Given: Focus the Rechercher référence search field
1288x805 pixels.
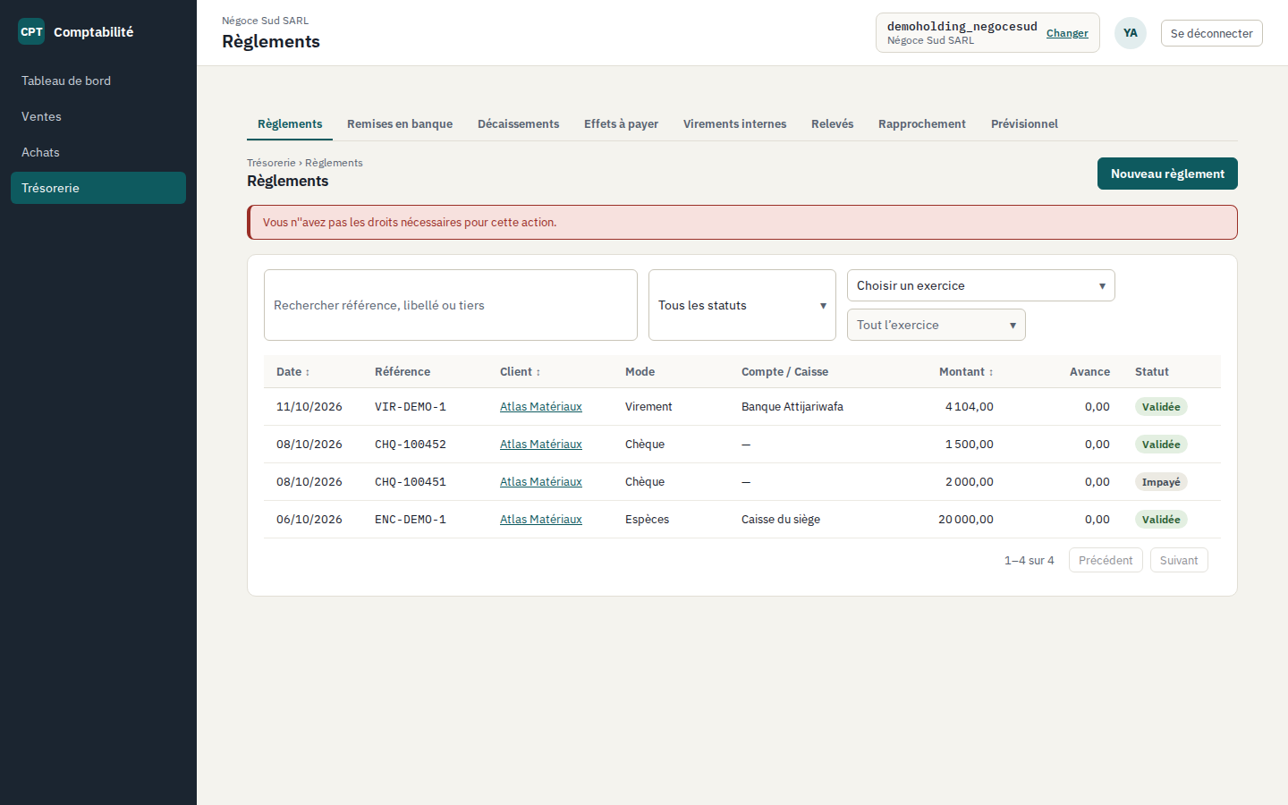Looking at the screenshot, I should (x=451, y=305).
